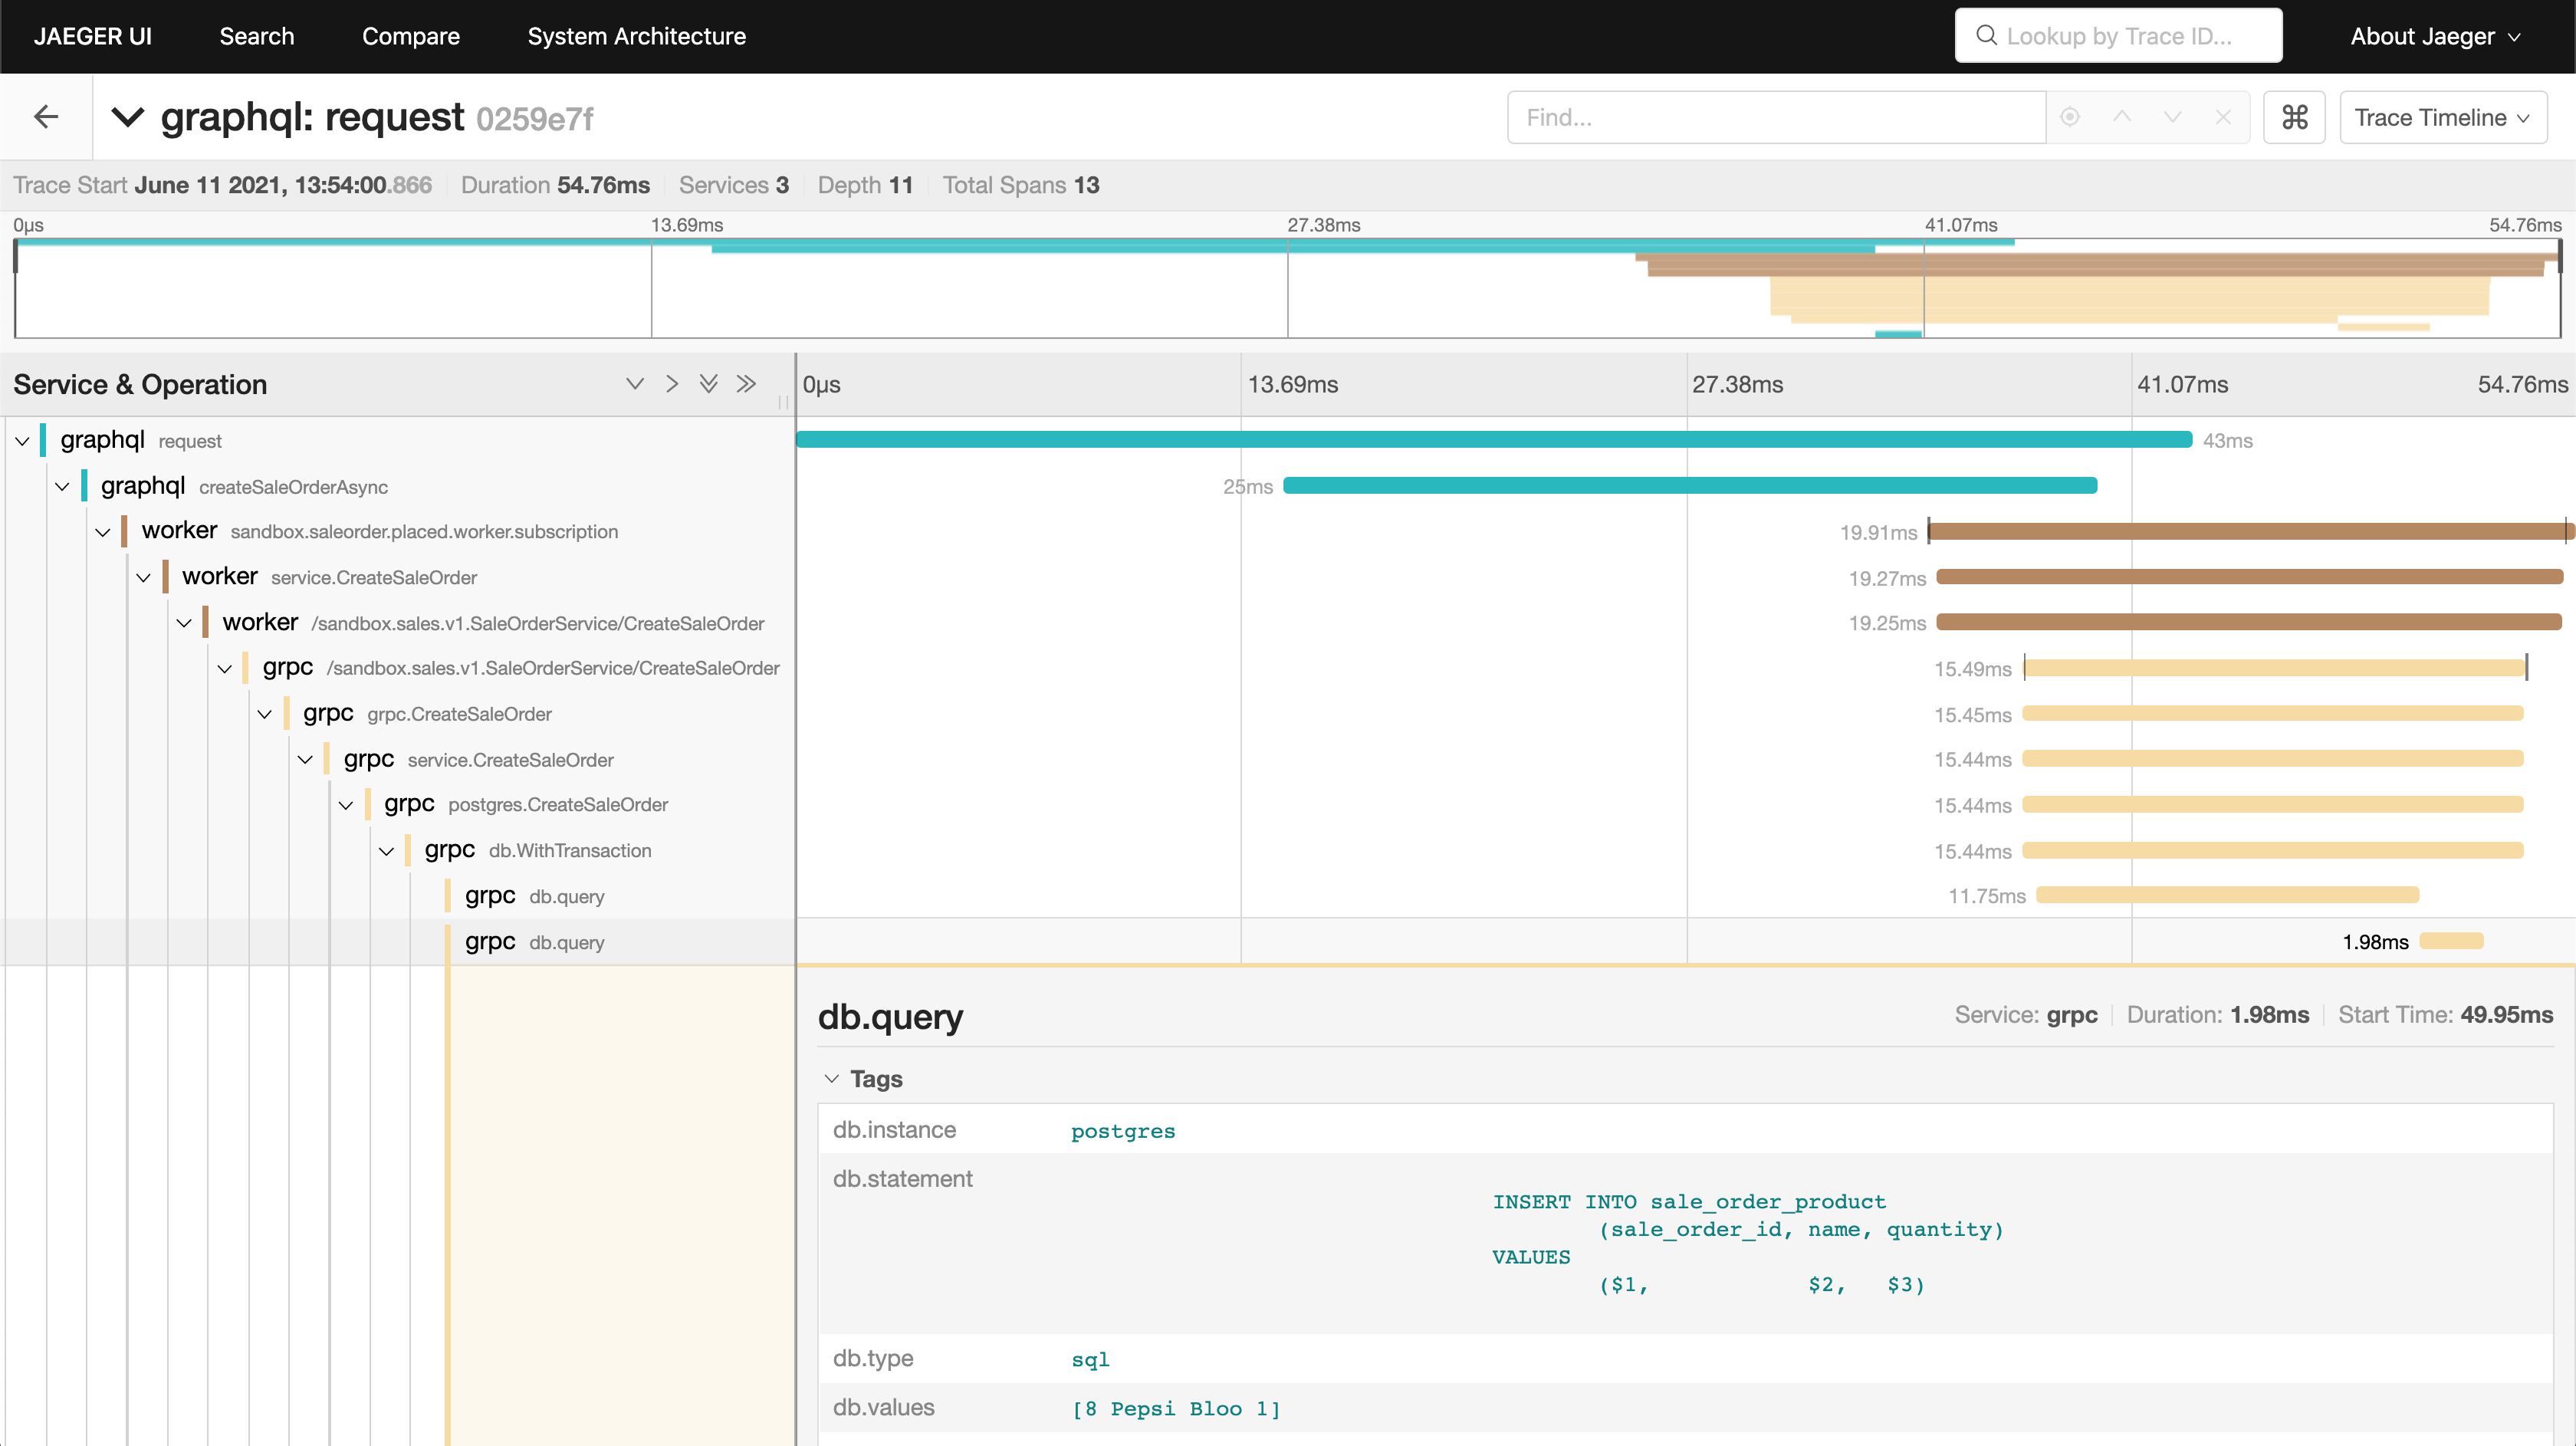The image size is (2576, 1446).
Task: Click the back arrow to return to search results
Action: [x=46, y=117]
